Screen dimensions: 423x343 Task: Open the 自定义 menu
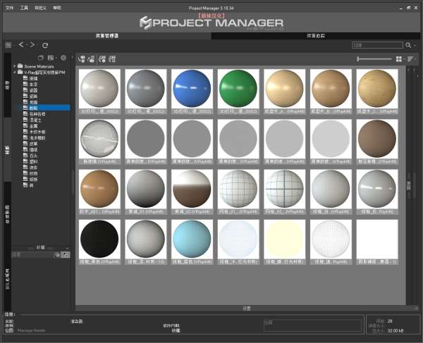point(40,8)
